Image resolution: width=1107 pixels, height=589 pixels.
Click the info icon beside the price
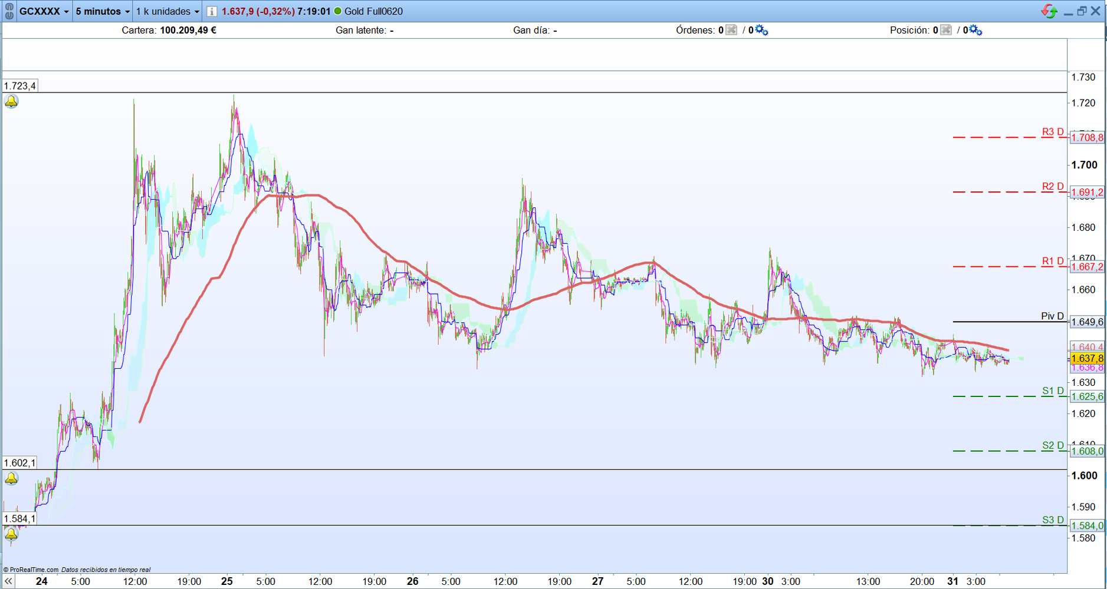[212, 11]
